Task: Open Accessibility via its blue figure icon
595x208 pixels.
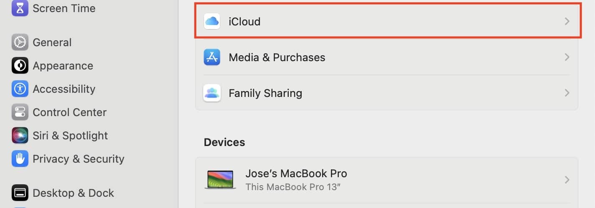Action: point(20,89)
